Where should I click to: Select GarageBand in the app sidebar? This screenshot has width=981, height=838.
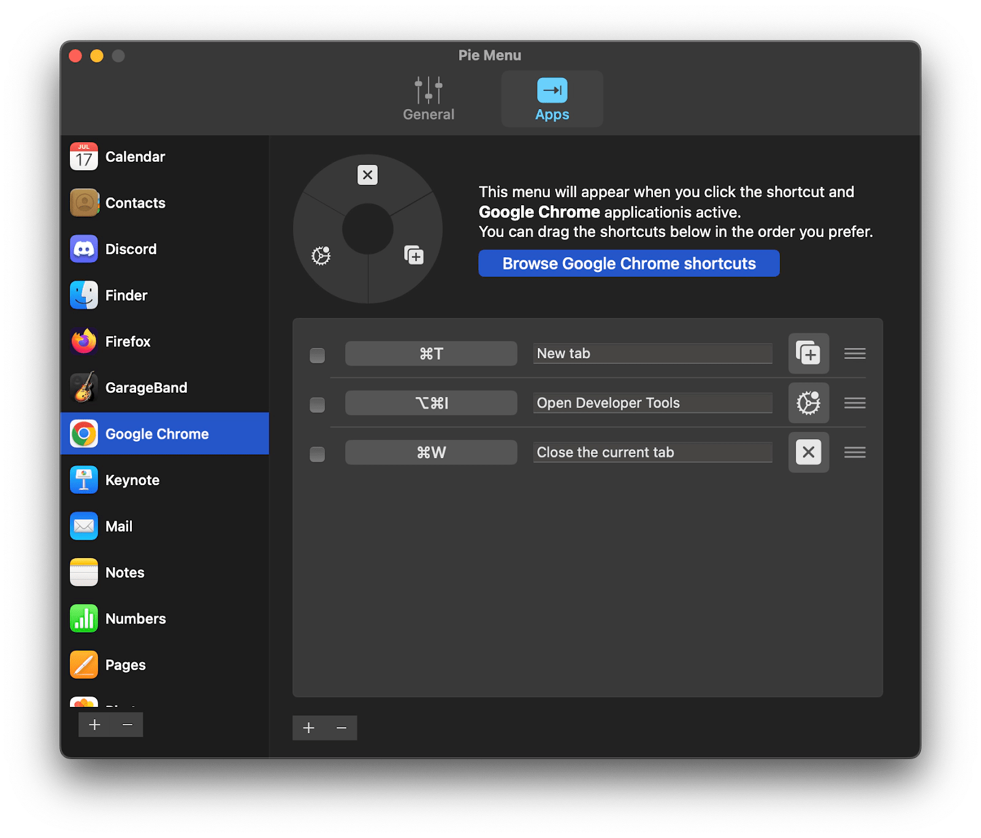pos(146,387)
